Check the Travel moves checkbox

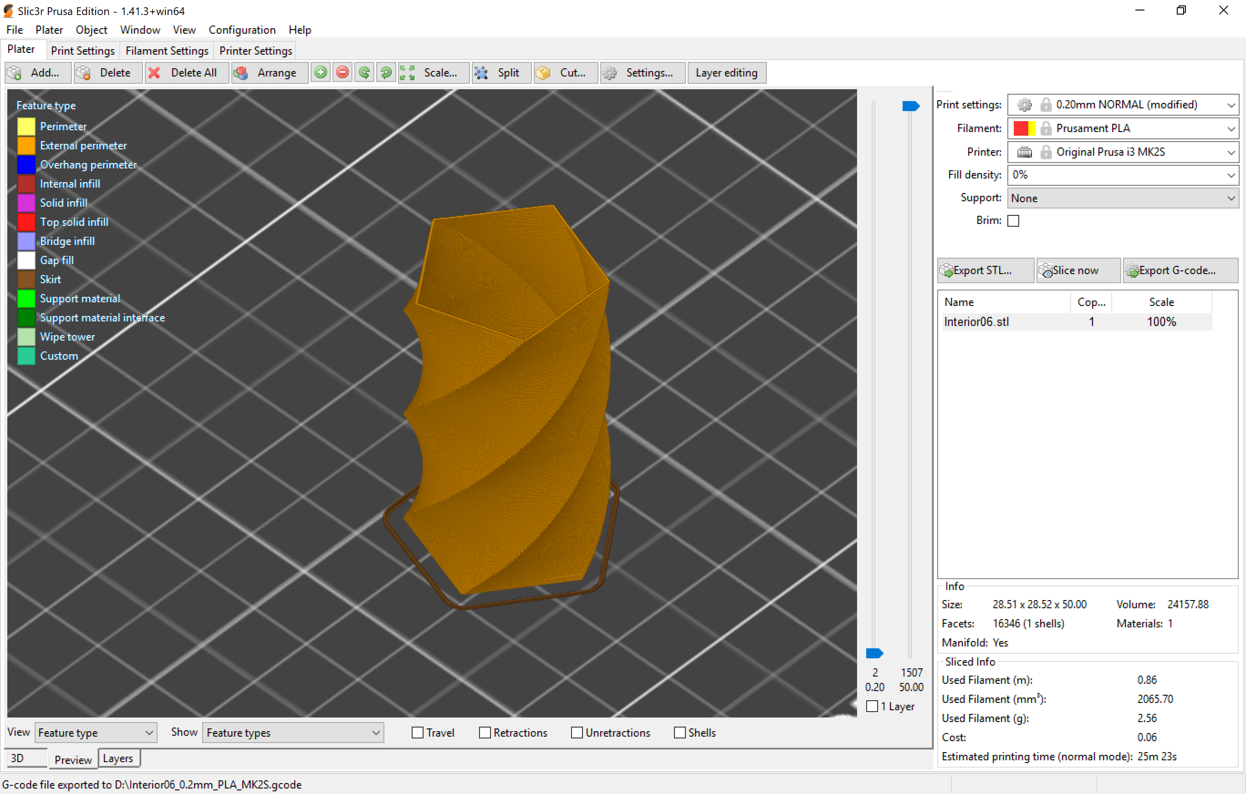tap(417, 733)
